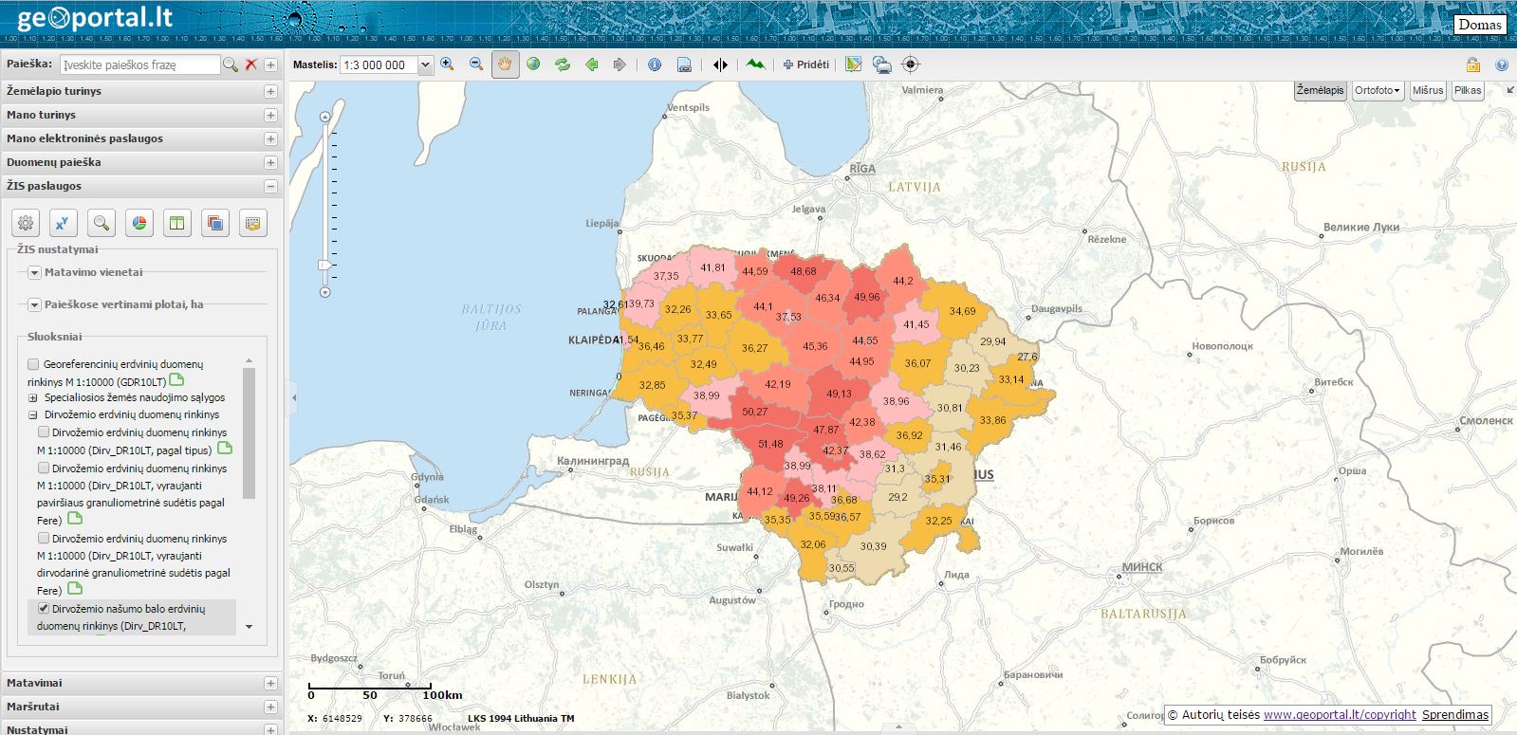
Task: Check the Georeferencinių erdvinių duomenų layer checkbox
Action: [33, 364]
